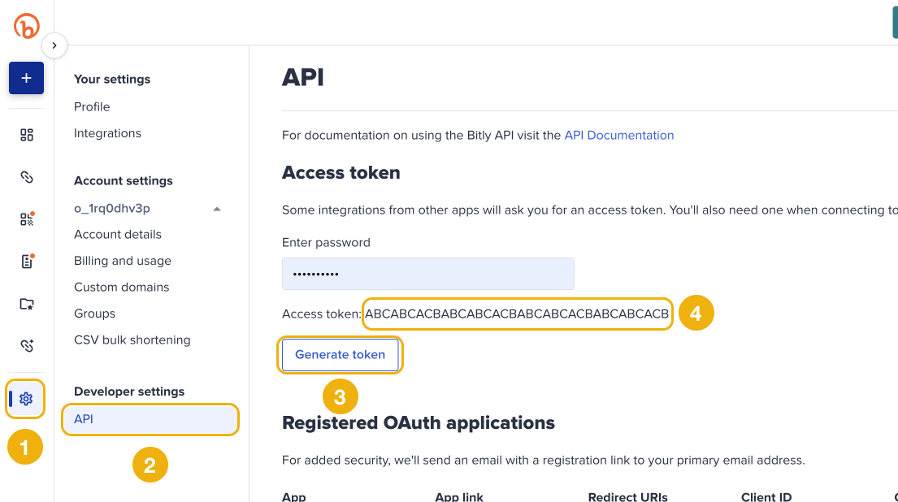Image resolution: width=898 pixels, height=502 pixels.
Task: Open the Links chain icon in sidebar
Action: pyautogui.click(x=26, y=177)
